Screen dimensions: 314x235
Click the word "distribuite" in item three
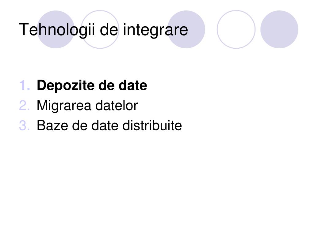pyautogui.click(x=152, y=125)
